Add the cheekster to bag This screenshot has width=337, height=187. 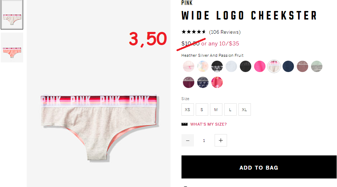click(x=259, y=167)
